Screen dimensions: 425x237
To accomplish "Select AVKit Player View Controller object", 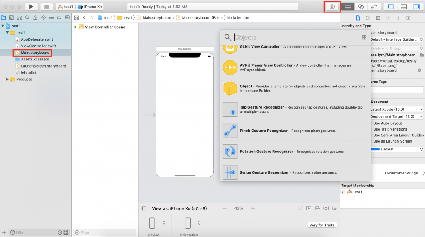I will tap(296, 68).
